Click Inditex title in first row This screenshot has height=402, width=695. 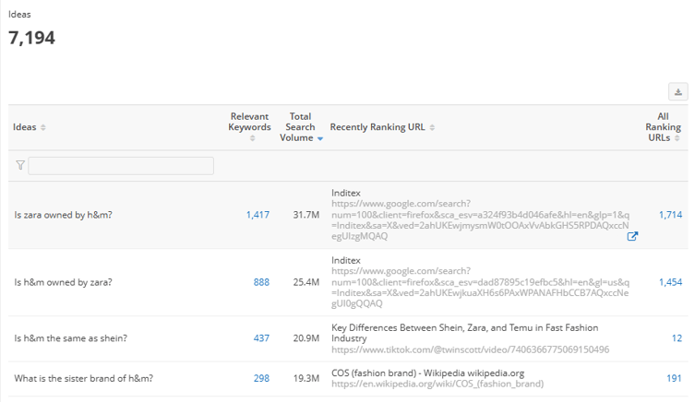point(346,193)
